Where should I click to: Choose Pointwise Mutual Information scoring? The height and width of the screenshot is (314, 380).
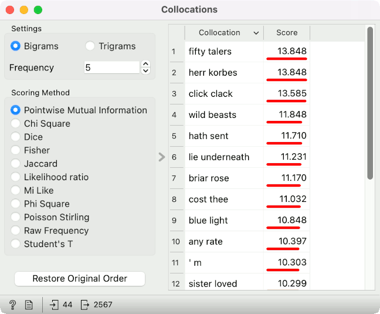[x=15, y=110]
